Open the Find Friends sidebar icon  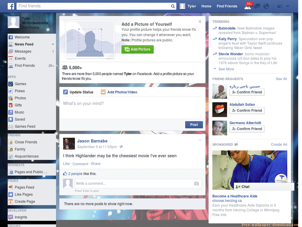[x=11, y=66]
